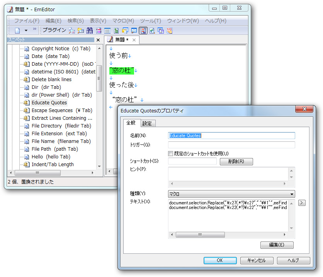Screen dimensions: 323x277
Task: Click the Delete blank lines macro icon
Action: [27, 80]
